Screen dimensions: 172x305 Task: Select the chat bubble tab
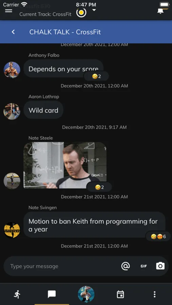click(x=52, y=294)
